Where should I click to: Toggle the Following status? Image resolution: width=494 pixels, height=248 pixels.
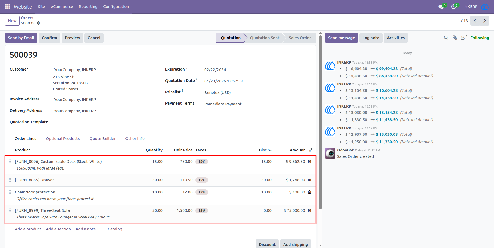[x=480, y=38]
